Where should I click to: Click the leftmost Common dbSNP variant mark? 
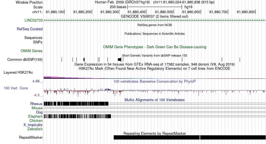(x=62, y=59)
